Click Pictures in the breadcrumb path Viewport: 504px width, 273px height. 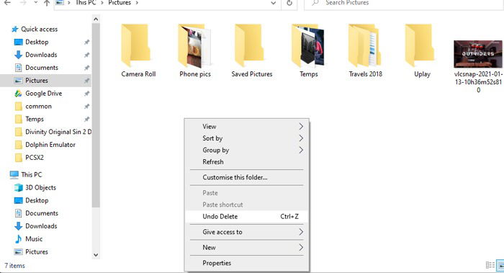pyautogui.click(x=120, y=3)
